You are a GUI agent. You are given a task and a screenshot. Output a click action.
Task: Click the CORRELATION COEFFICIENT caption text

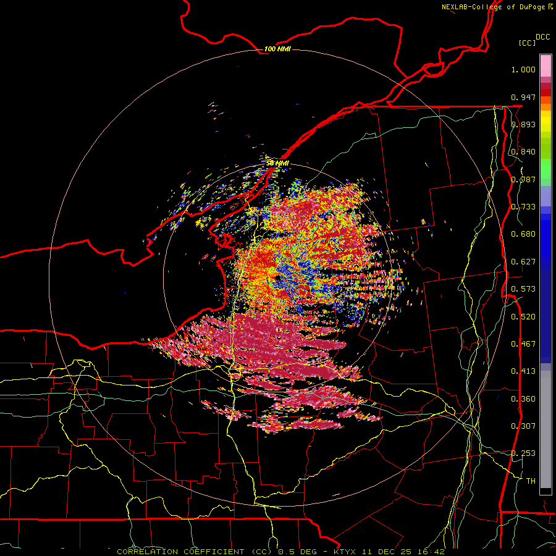[180, 552]
